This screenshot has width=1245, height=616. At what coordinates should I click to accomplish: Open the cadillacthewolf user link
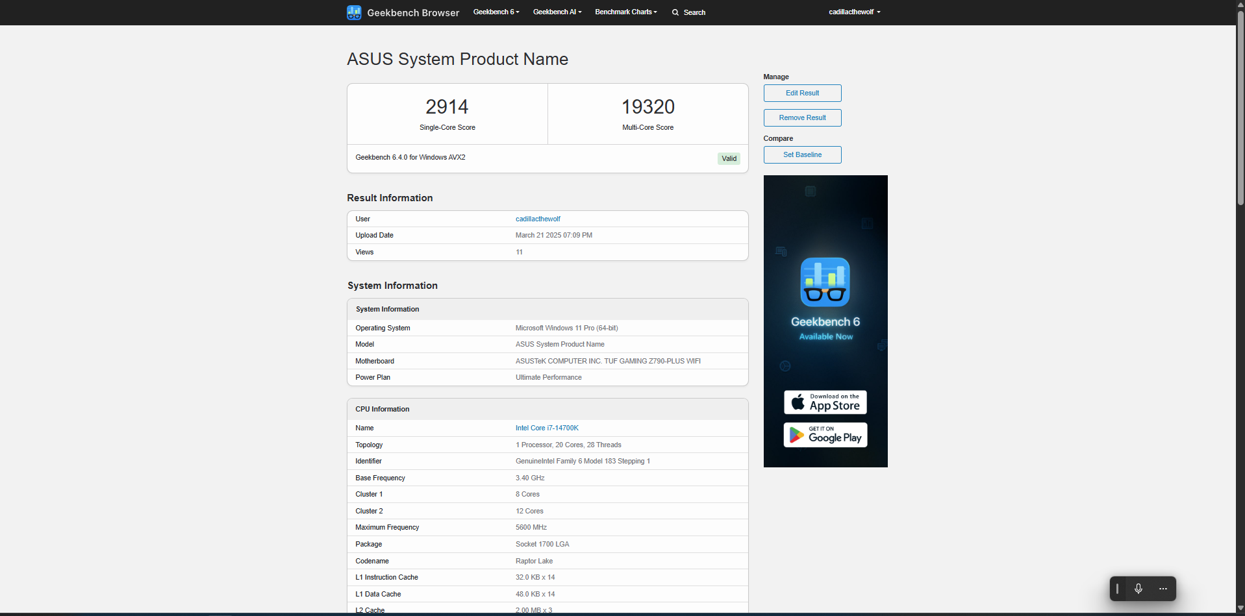coord(538,219)
